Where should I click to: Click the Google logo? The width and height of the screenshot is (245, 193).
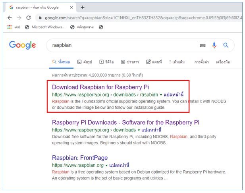pos(23,45)
